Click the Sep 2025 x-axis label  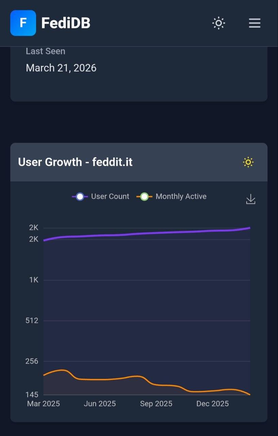[x=156, y=404]
